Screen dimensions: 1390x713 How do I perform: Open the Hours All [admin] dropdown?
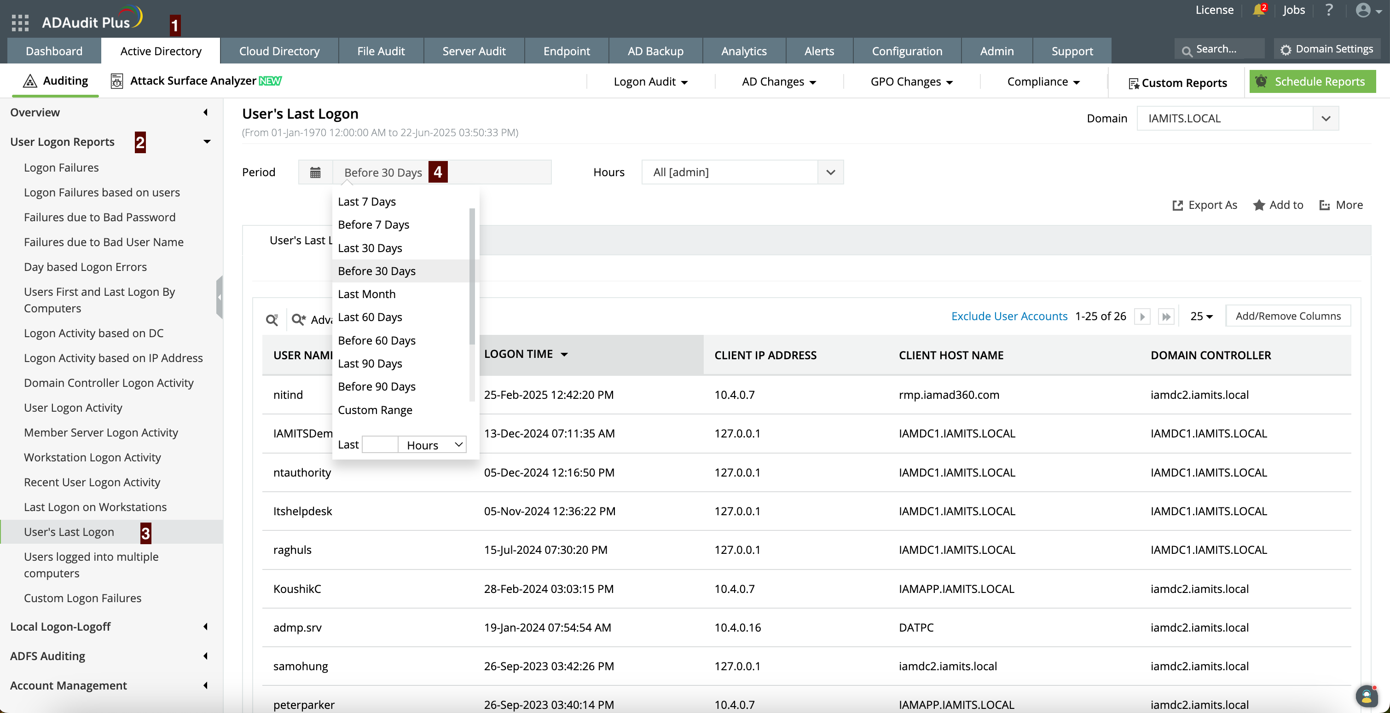[x=830, y=172]
